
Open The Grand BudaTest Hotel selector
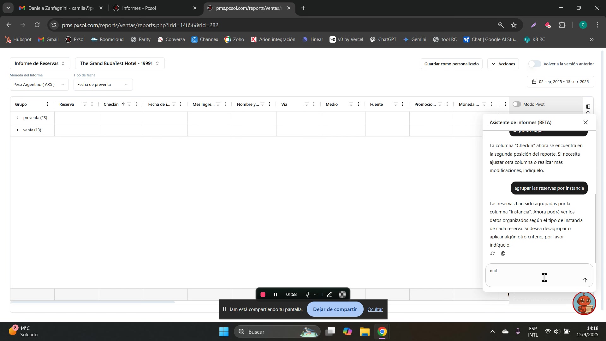coord(120,63)
